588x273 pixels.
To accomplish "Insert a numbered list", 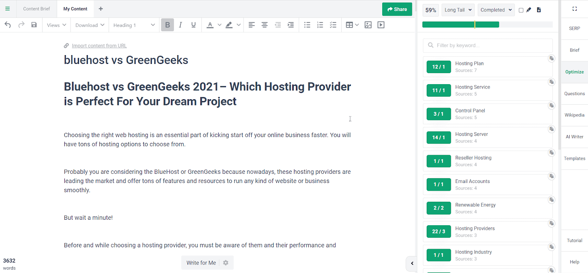I will [x=320, y=25].
